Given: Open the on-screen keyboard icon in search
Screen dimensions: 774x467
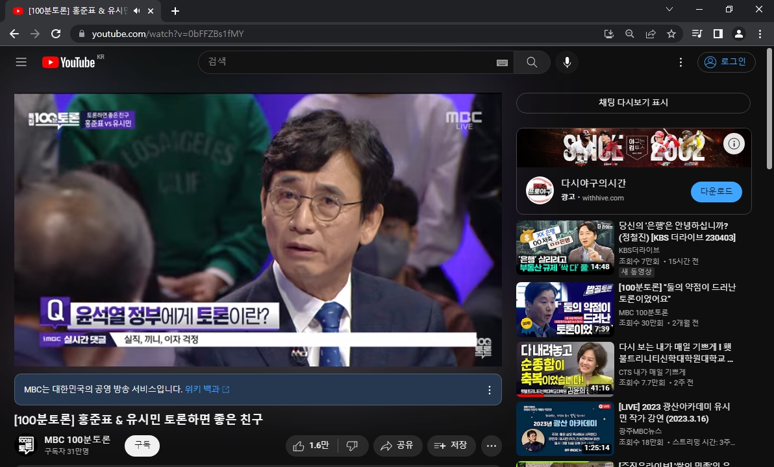Looking at the screenshot, I should tap(502, 63).
